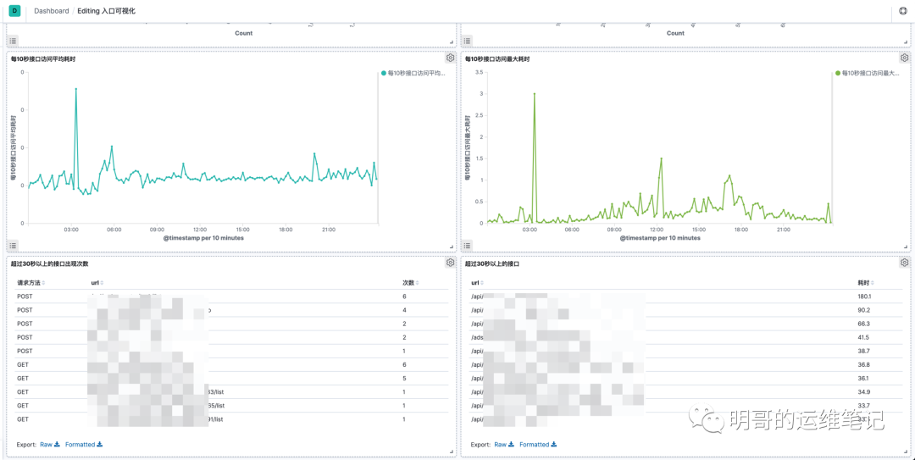Open panel options gear for 每10秒接口访问最大耗时
The height and width of the screenshot is (460, 915).
pyautogui.click(x=904, y=58)
